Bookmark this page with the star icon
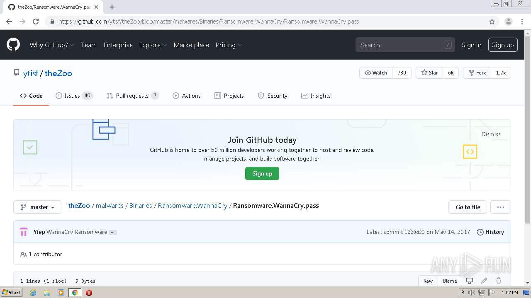The width and height of the screenshot is (531, 298). [x=492, y=22]
